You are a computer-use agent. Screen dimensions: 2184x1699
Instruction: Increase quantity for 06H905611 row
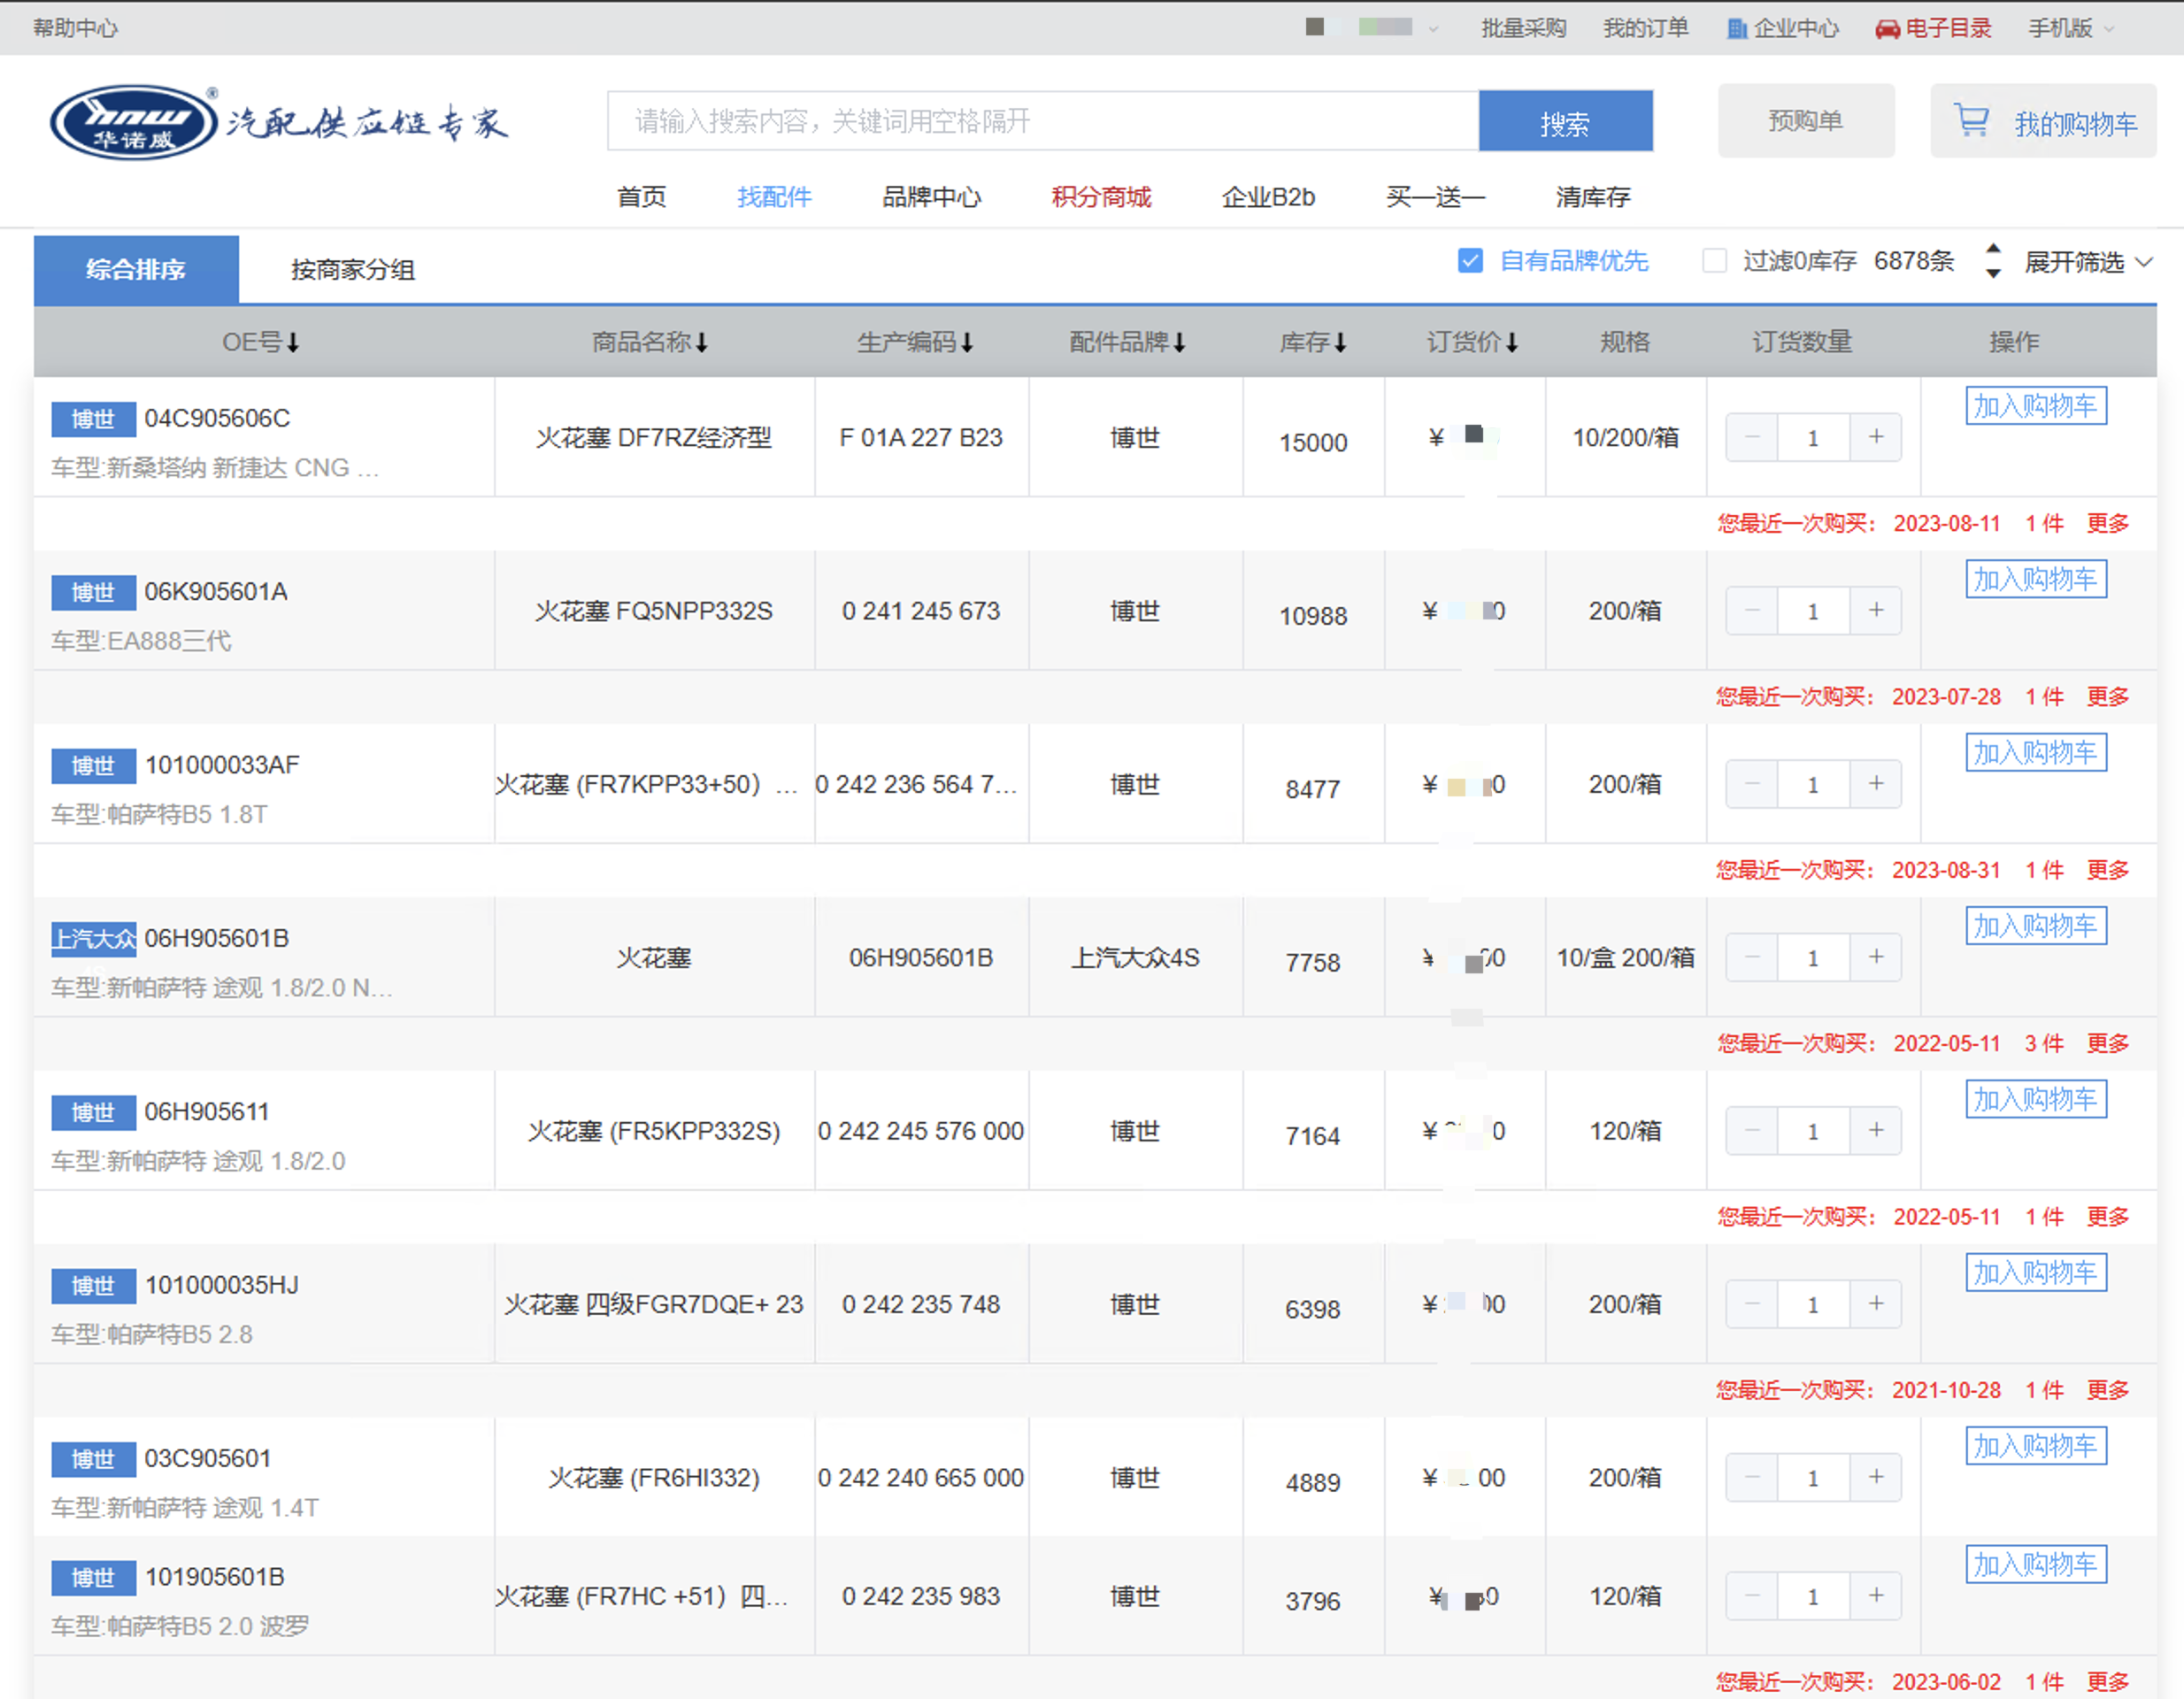pos(1876,1130)
